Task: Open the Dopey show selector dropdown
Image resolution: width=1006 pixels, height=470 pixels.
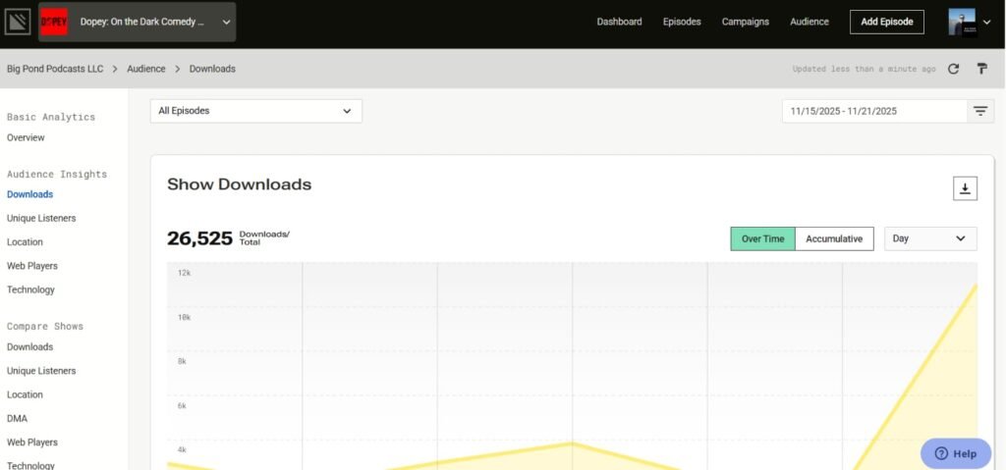Action: 138,22
